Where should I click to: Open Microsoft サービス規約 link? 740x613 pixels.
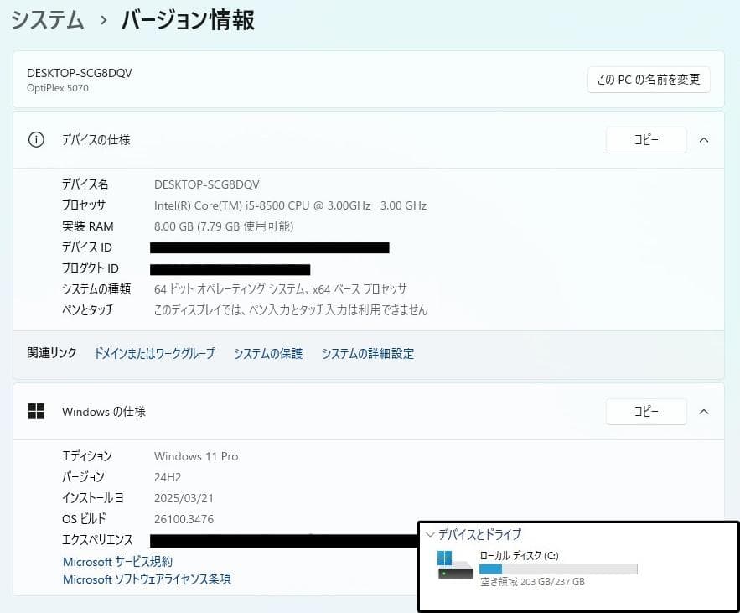[x=116, y=562]
